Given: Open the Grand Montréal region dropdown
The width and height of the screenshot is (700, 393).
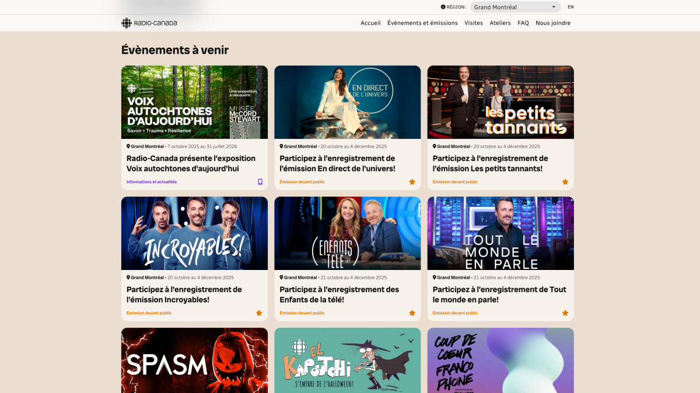Looking at the screenshot, I should (x=515, y=7).
